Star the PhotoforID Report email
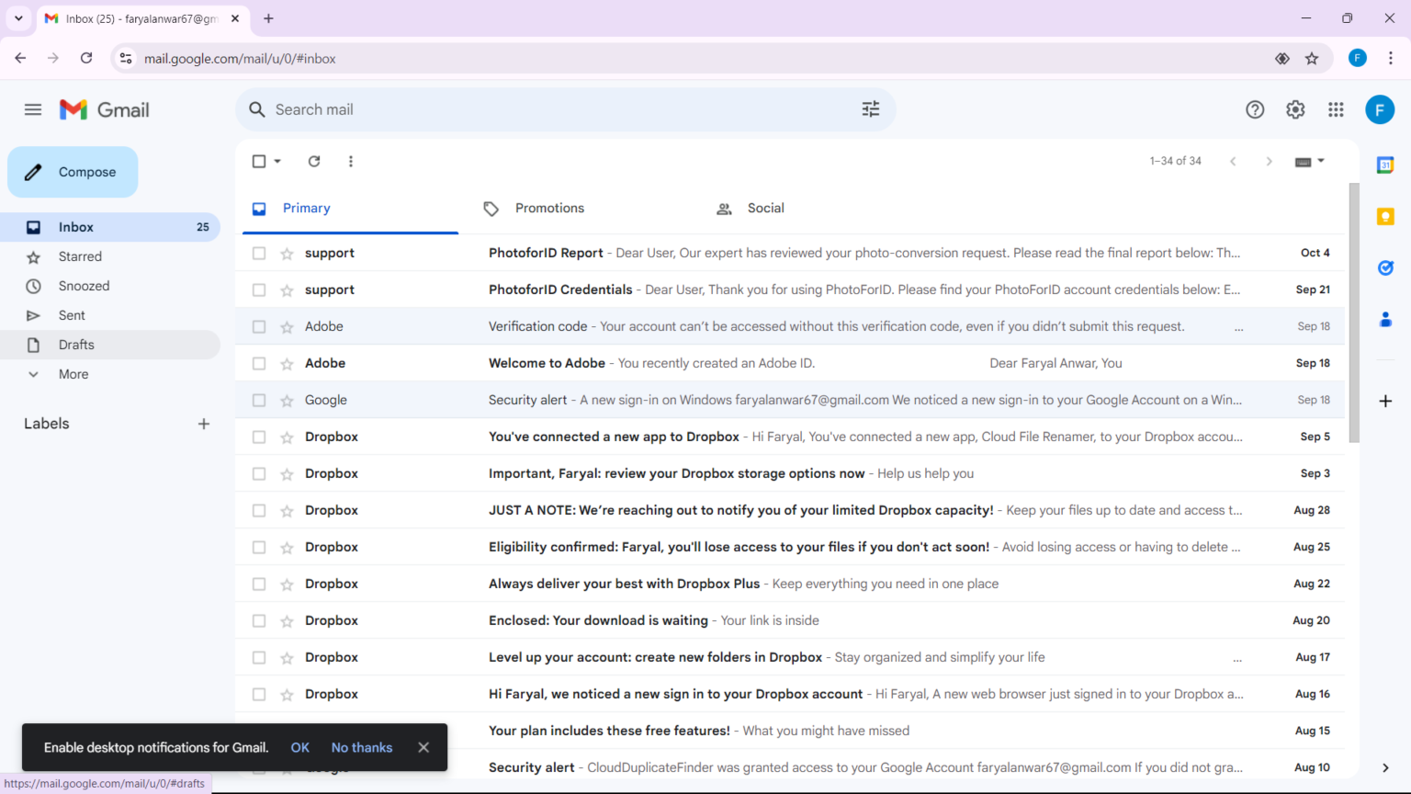1411x794 pixels. (285, 252)
